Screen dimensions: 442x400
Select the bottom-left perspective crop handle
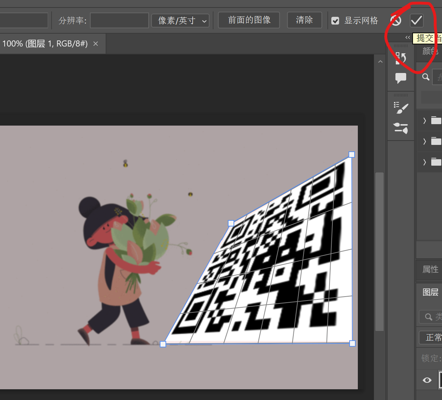tap(163, 344)
